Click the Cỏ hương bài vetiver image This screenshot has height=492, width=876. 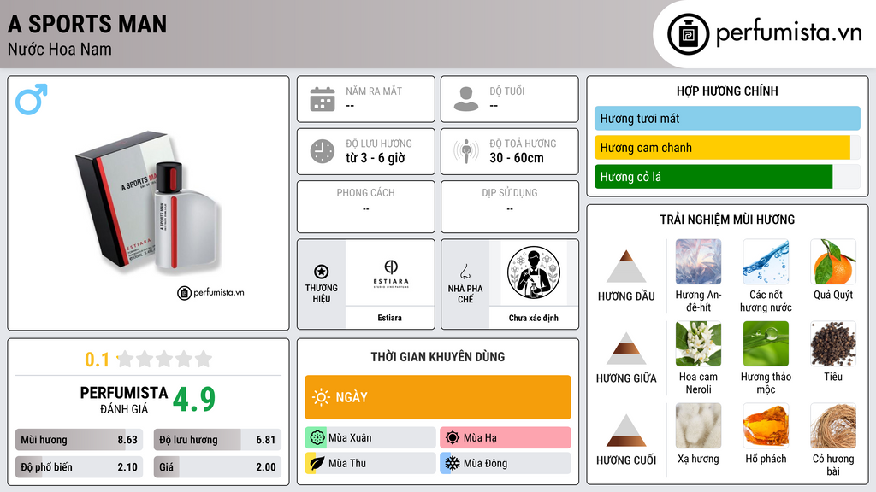[x=833, y=425]
